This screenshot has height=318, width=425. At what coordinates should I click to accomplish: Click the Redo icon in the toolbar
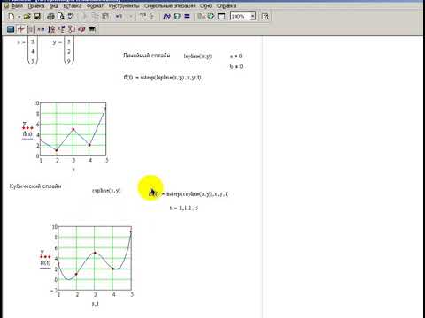(129, 17)
